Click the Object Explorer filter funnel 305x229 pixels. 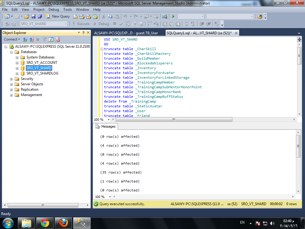click(44, 40)
